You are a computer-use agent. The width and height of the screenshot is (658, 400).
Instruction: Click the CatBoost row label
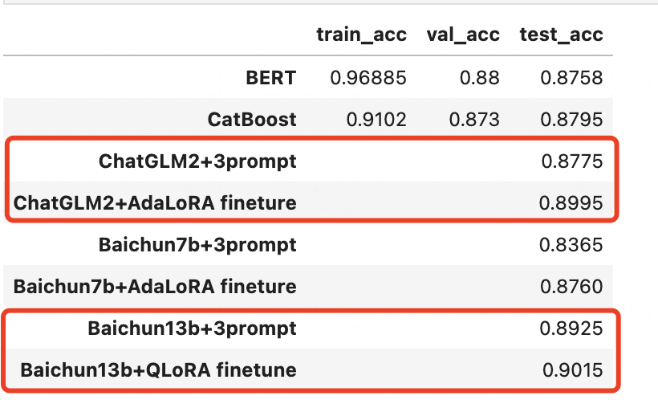coord(252,120)
